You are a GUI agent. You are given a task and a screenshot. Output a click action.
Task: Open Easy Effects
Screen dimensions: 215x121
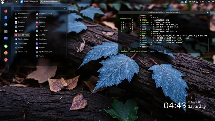click(x=42, y=31)
